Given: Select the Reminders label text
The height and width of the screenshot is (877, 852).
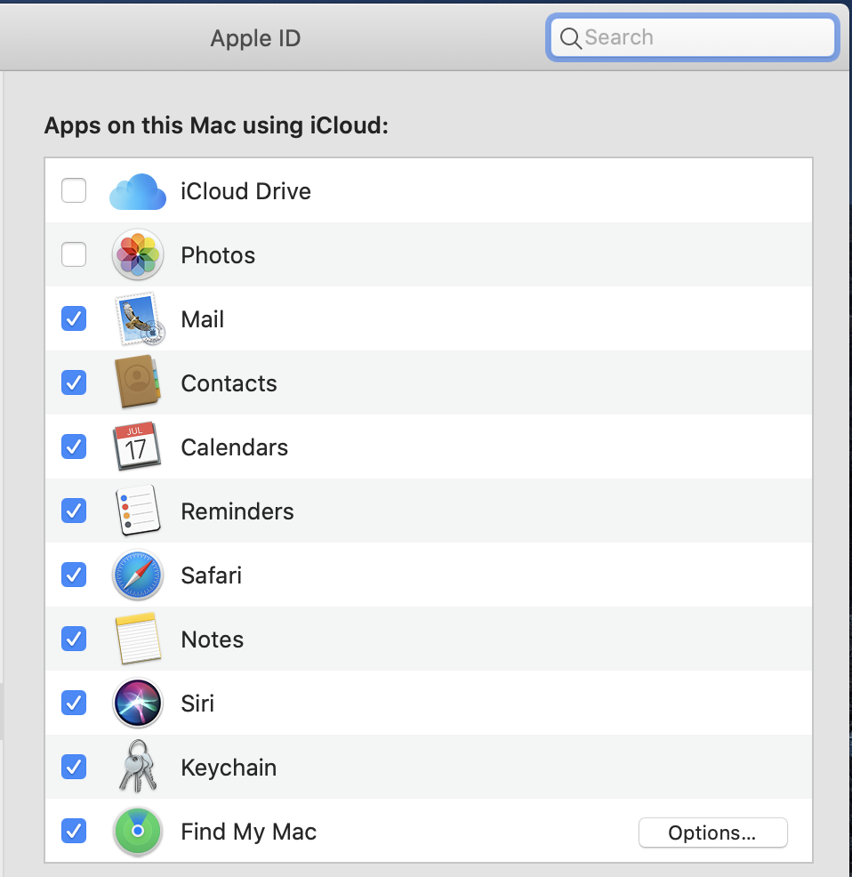Looking at the screenshot, I should tap(237, 511).
